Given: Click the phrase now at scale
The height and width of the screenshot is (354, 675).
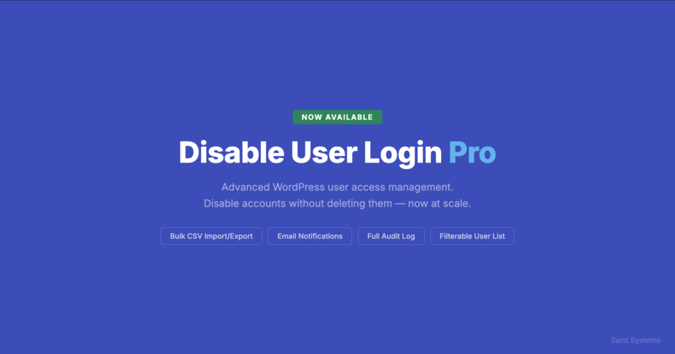Looking at the screenshot, I should tap(440, 204).
